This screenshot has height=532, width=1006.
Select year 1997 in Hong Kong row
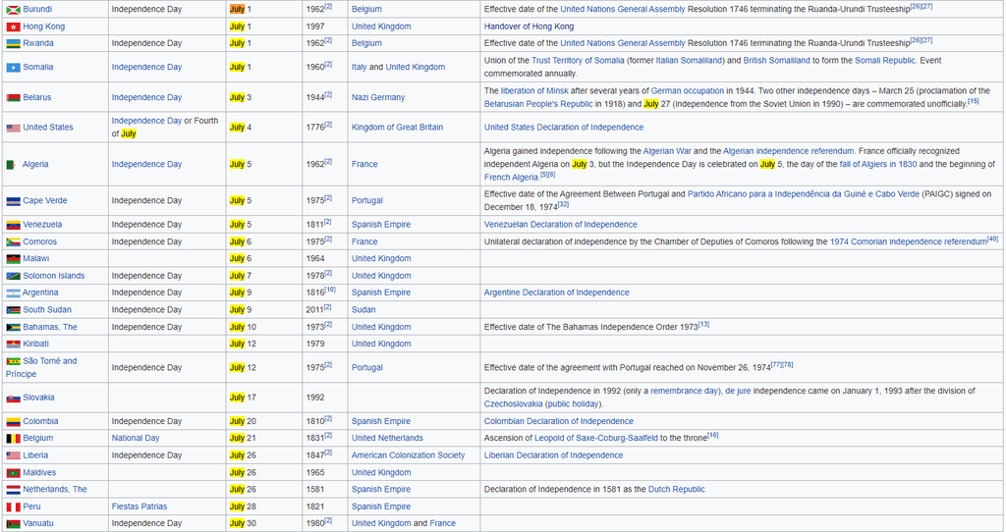tap(315, 27)
